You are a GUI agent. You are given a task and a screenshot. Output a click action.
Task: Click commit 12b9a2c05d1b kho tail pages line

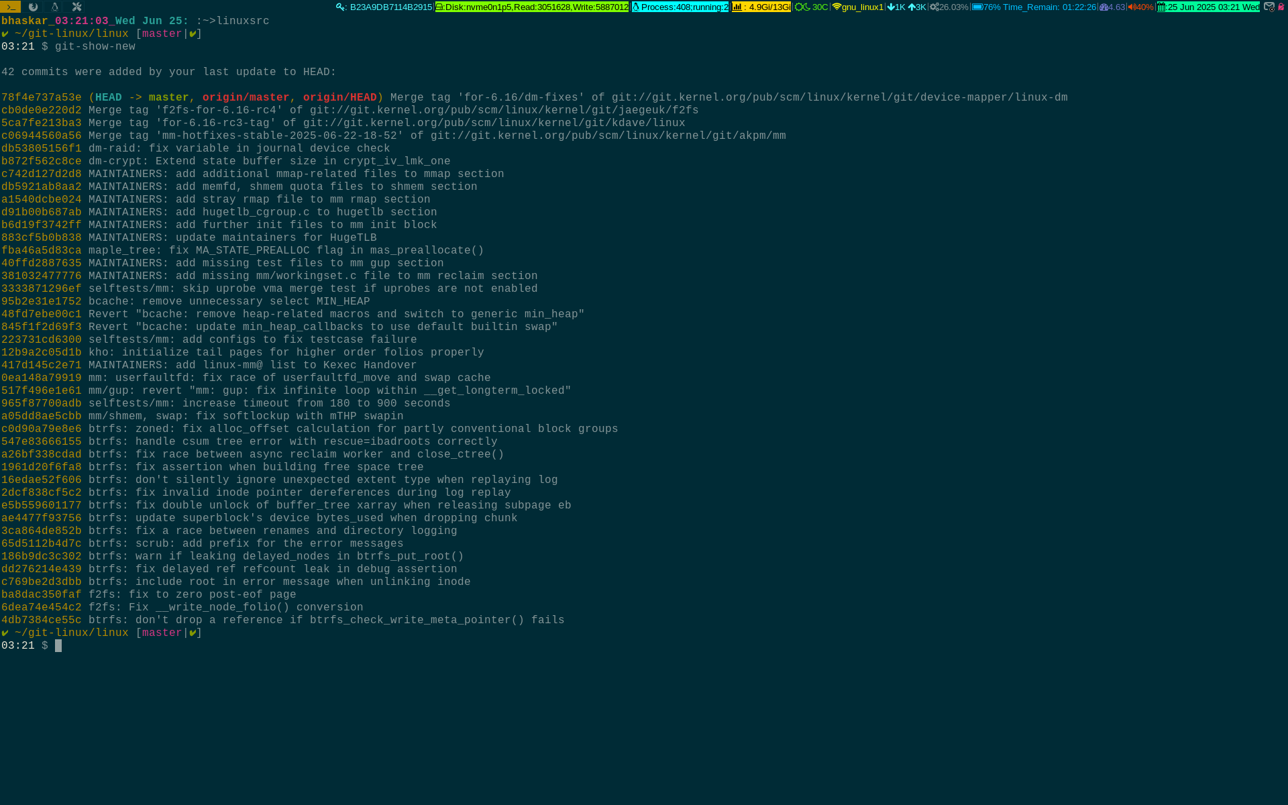click(x=243, y=352)
